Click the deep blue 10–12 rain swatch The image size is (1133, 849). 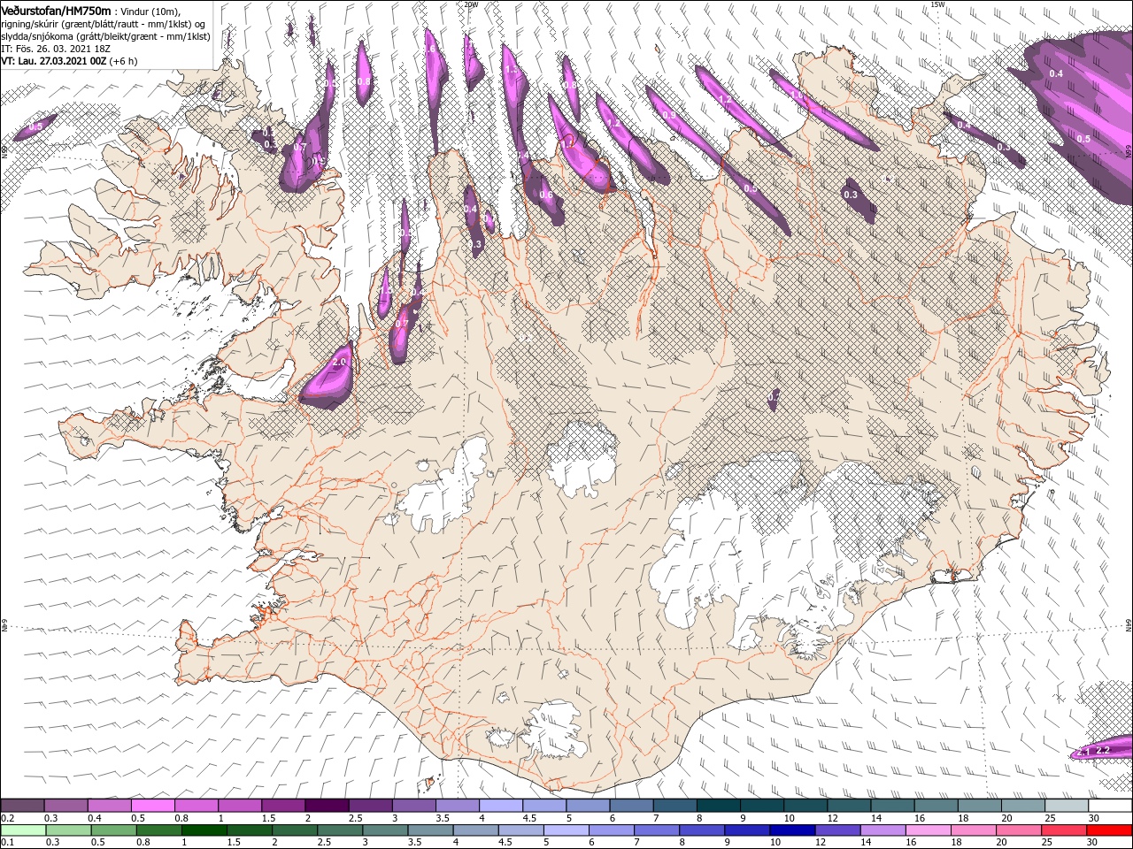[x=793, y=830]
